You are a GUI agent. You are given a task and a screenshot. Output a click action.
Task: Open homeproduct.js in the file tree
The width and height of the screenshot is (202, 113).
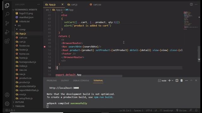pos(27,62)
